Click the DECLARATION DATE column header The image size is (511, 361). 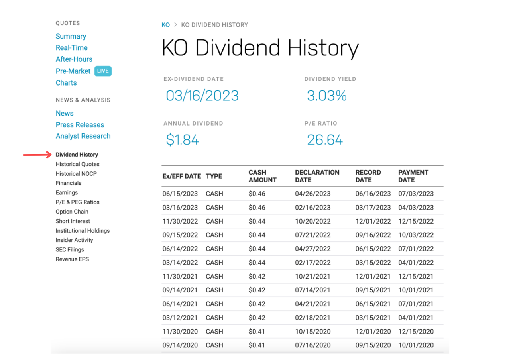pos(317,176)
